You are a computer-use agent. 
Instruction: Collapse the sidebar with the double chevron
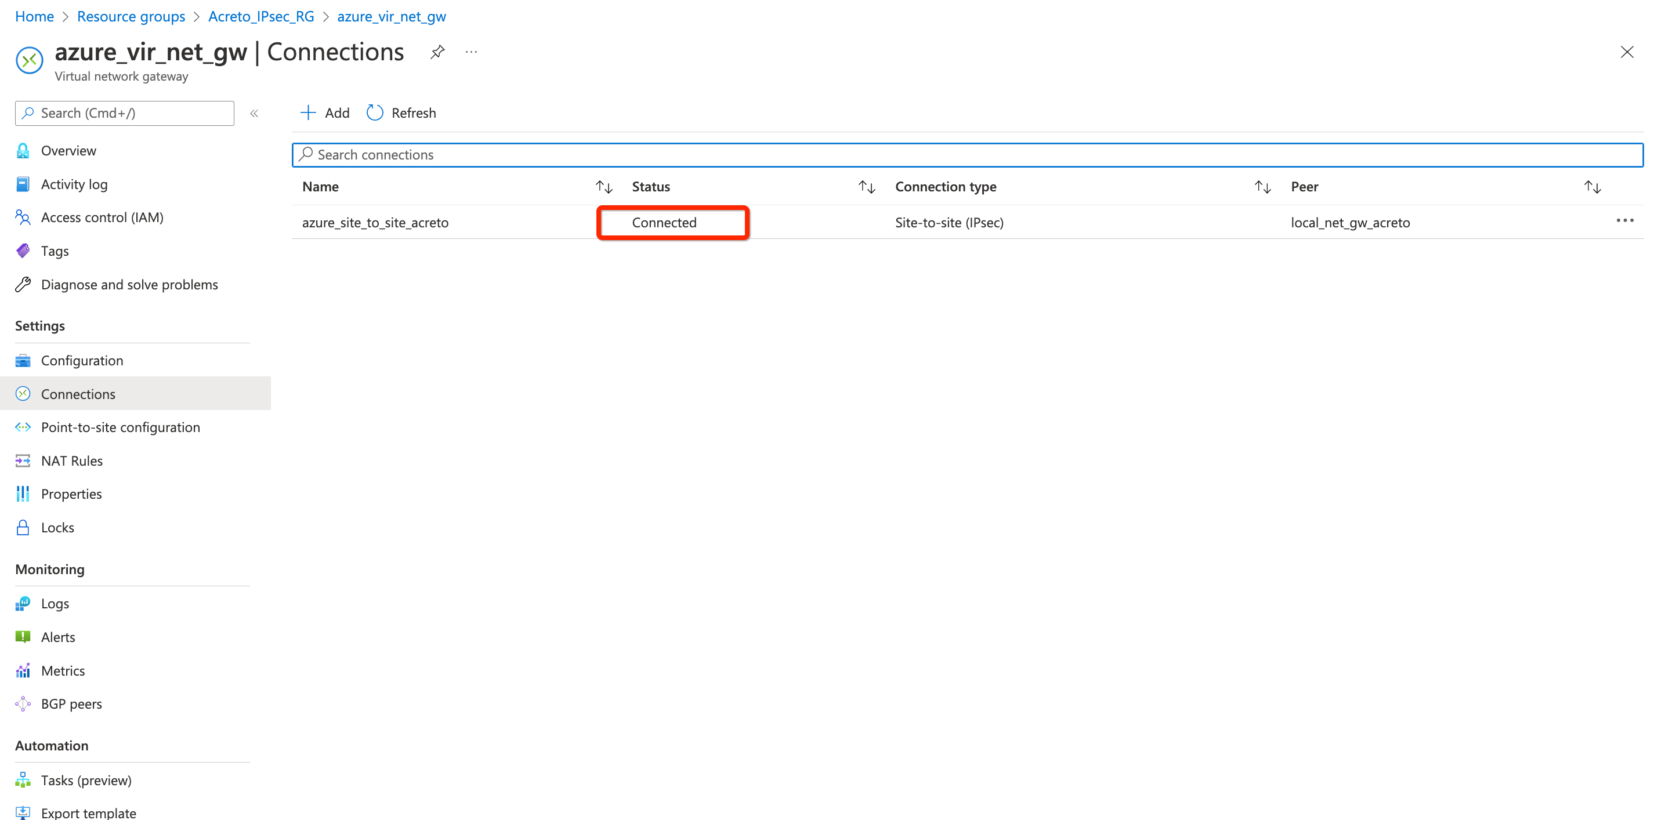[x=254, y=113]
